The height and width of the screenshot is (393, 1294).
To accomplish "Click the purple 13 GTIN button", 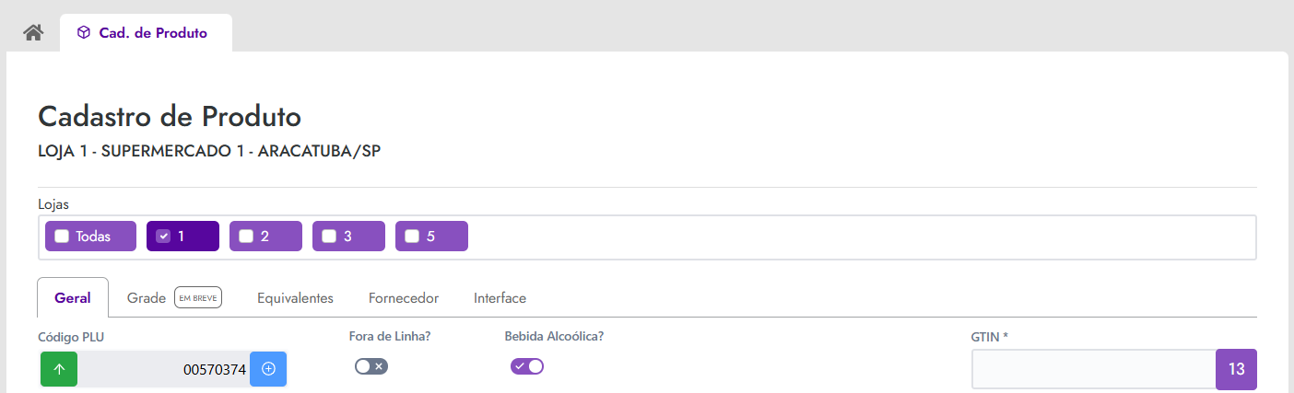I will tap(1237, 369).
